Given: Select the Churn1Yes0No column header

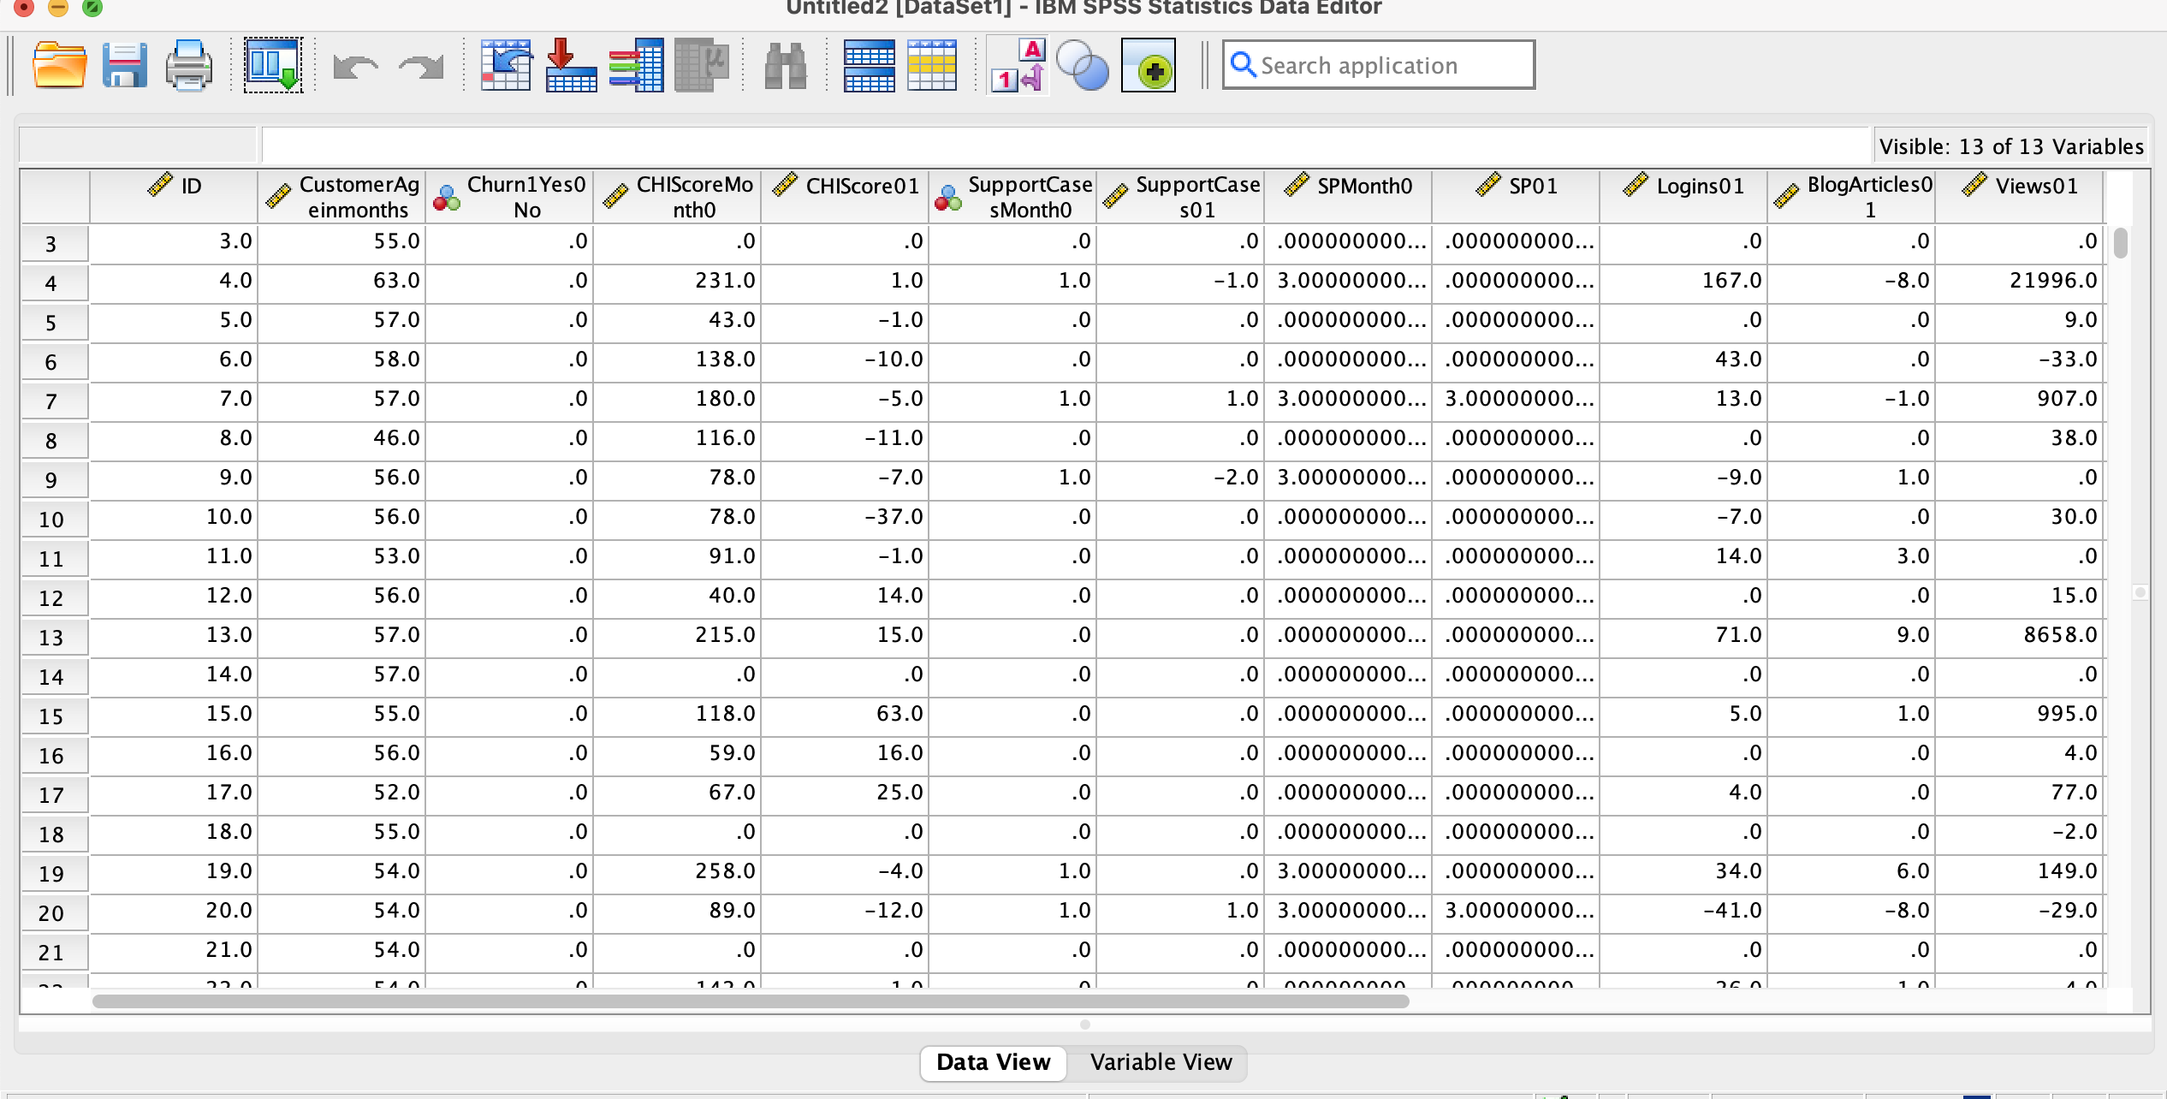Looking at the screenshot, I should tap(510, 197).
